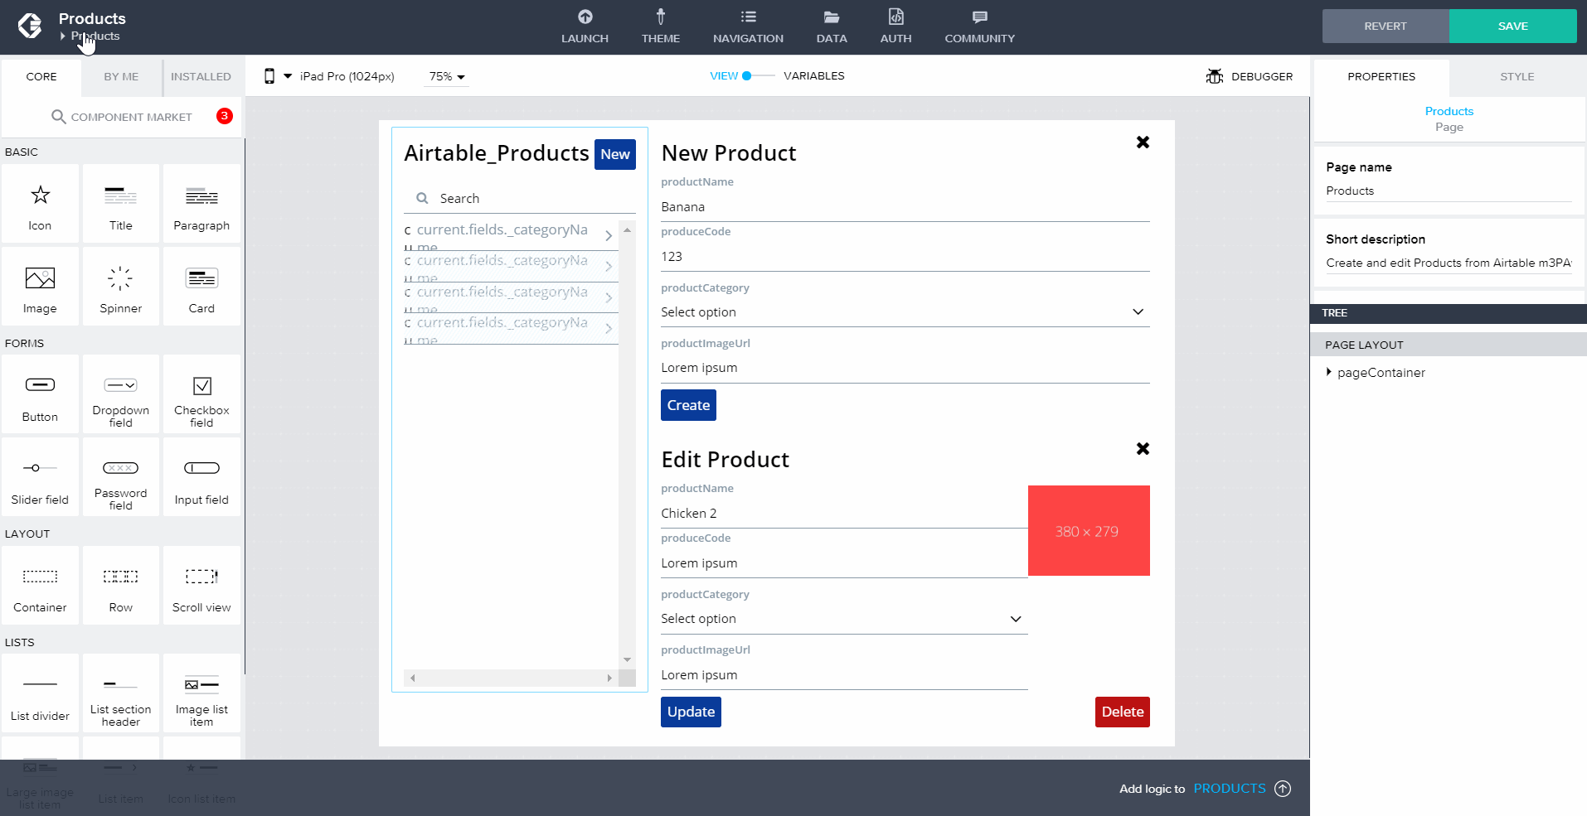Image resolution: width=1587 pixels, height=816 pixels.
Task: Click the red placeholder product image
Action: click(x=1089, y=530)
